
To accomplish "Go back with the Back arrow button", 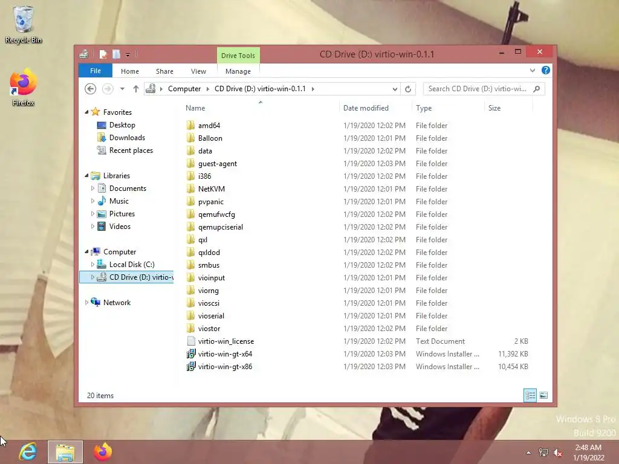I will click(91, 89).
